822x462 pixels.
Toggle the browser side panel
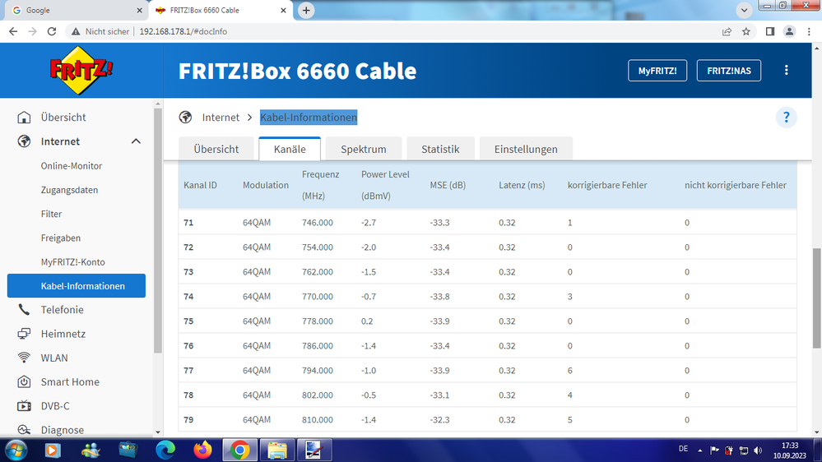[769, 31]
